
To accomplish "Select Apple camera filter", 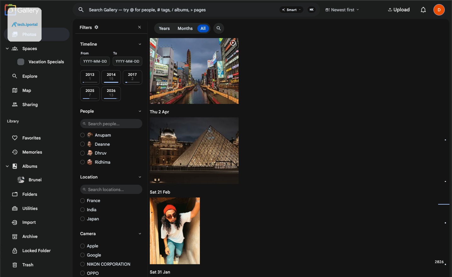I will (82, 246).
